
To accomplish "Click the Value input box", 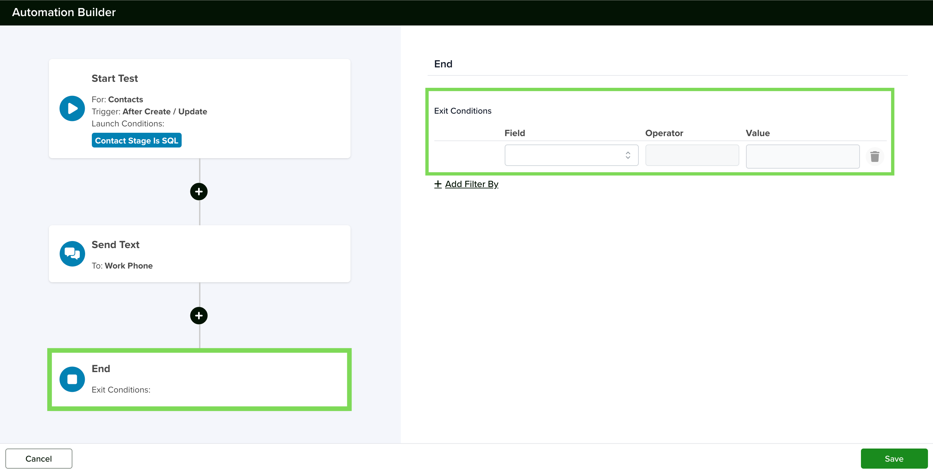I will (x=803, y=156).
